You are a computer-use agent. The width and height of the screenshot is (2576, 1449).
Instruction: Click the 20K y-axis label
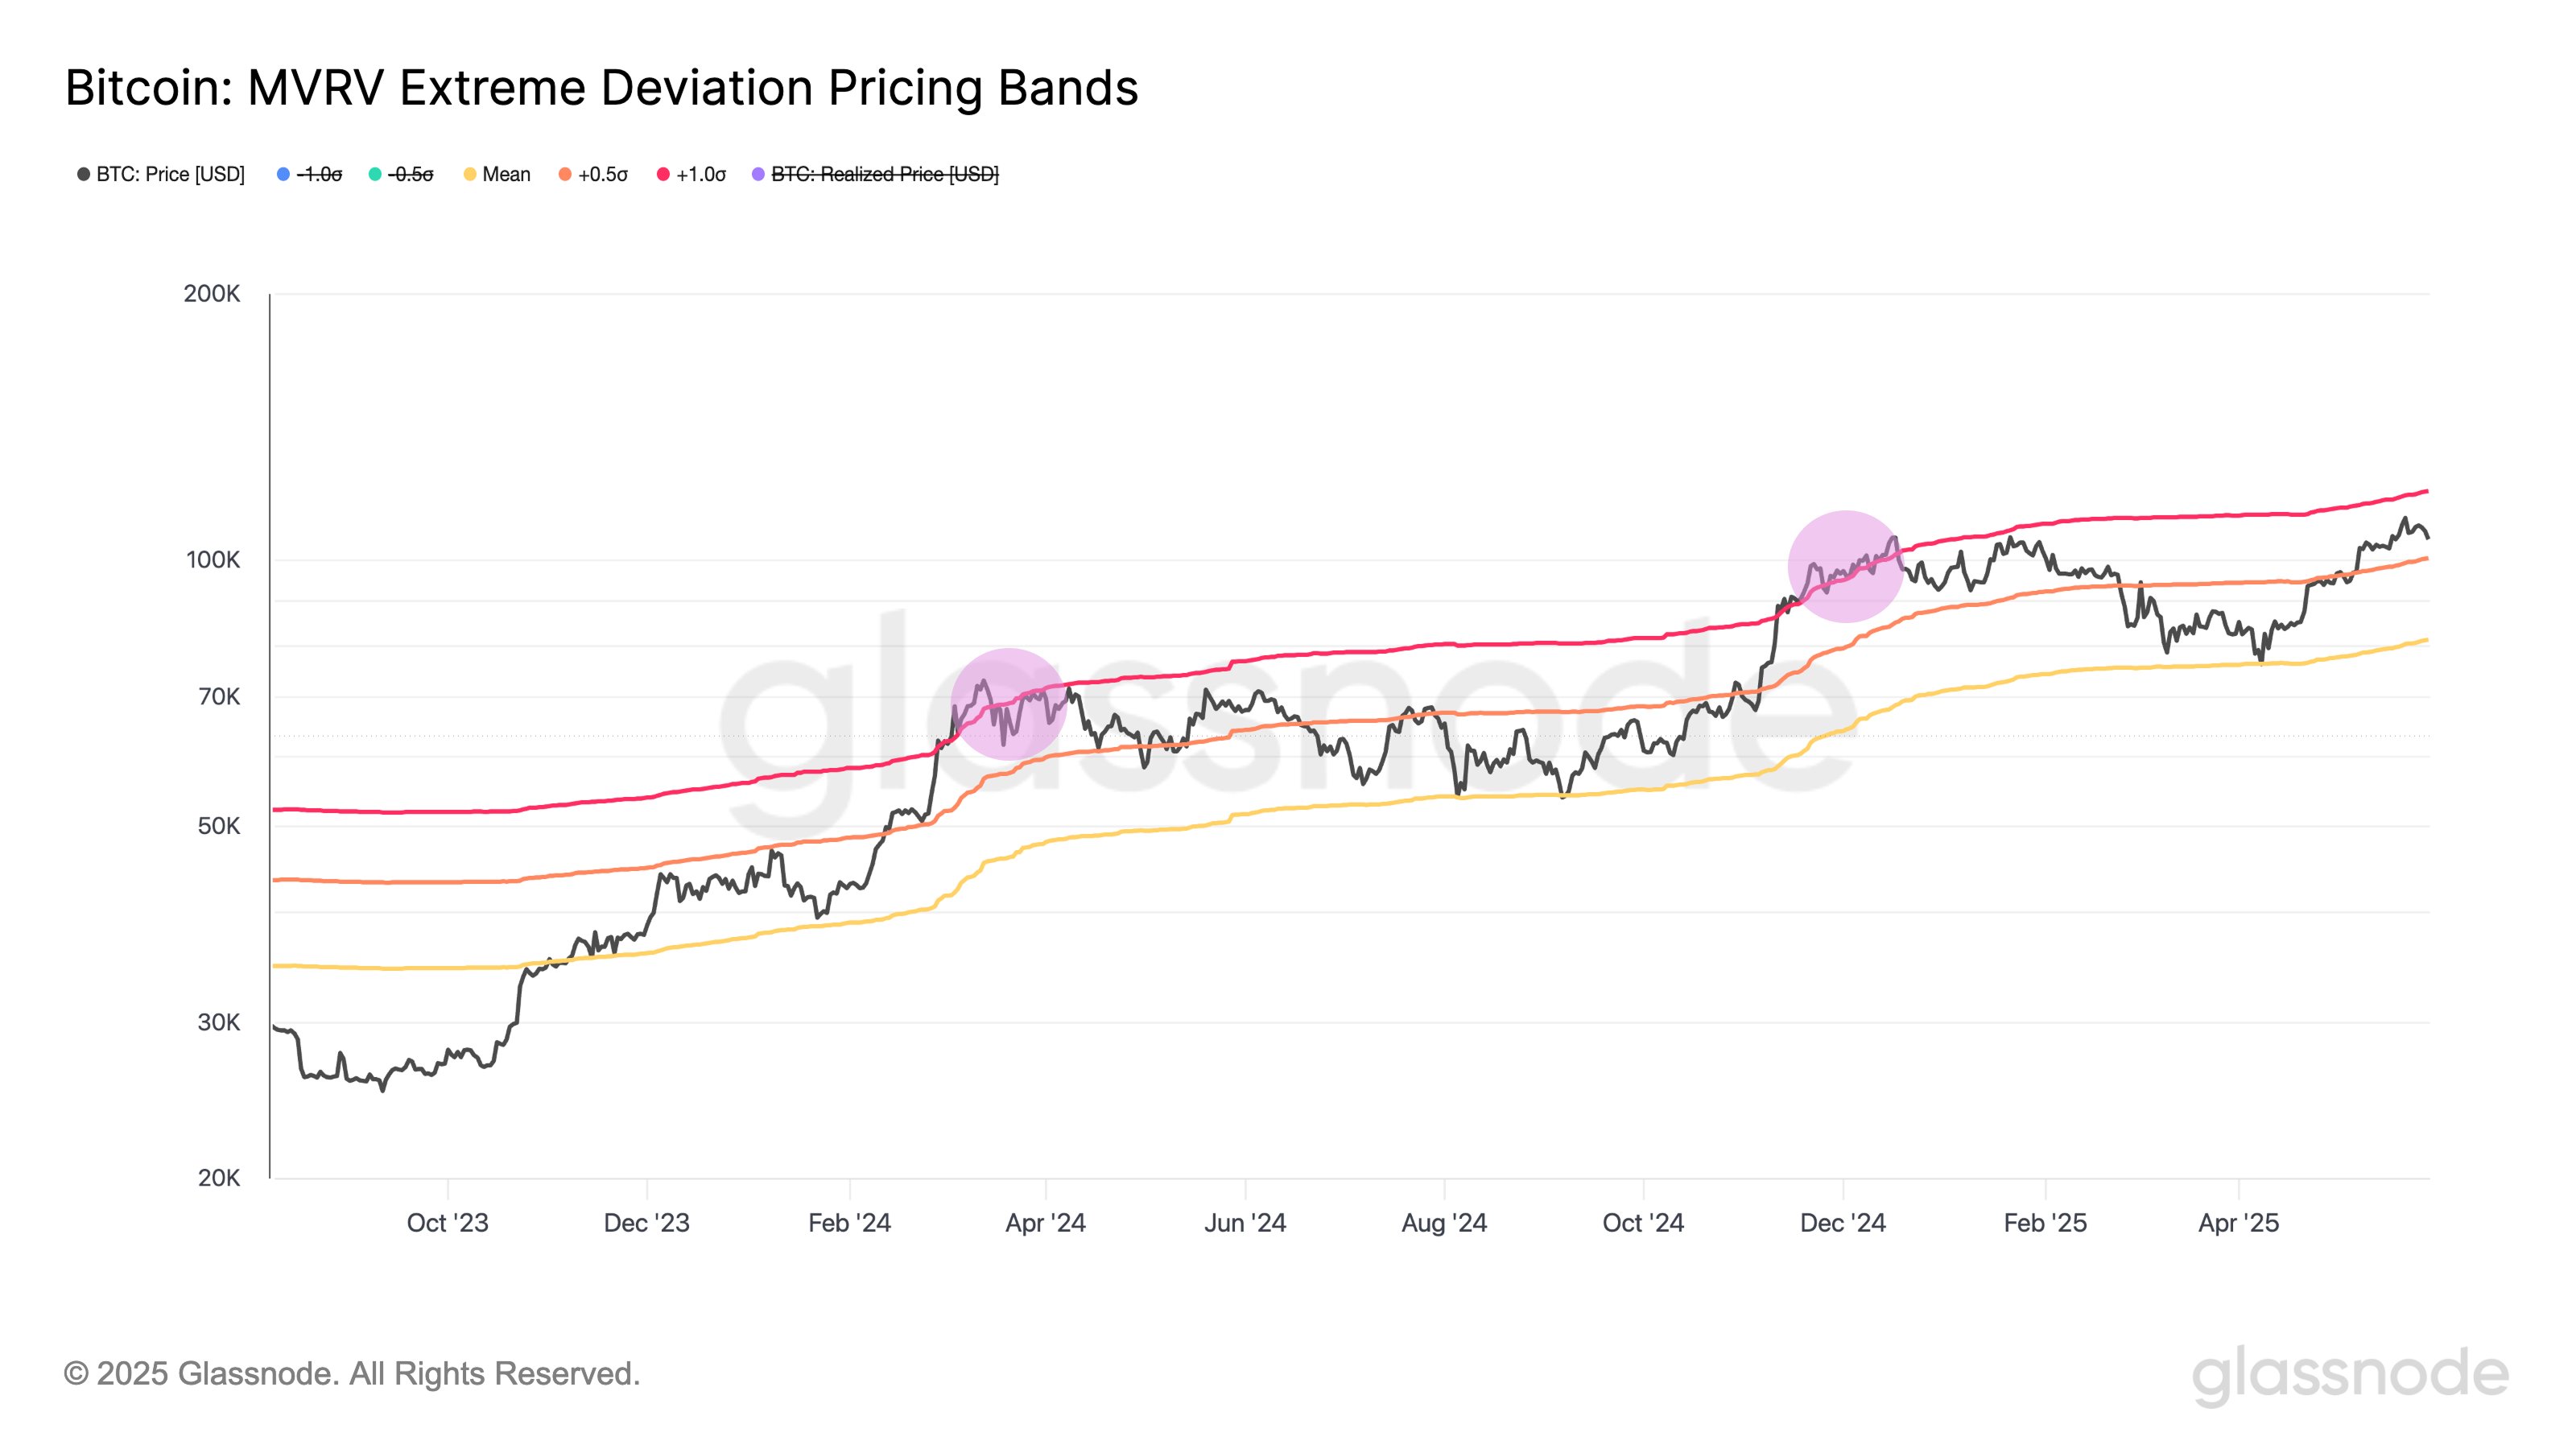219,1178
